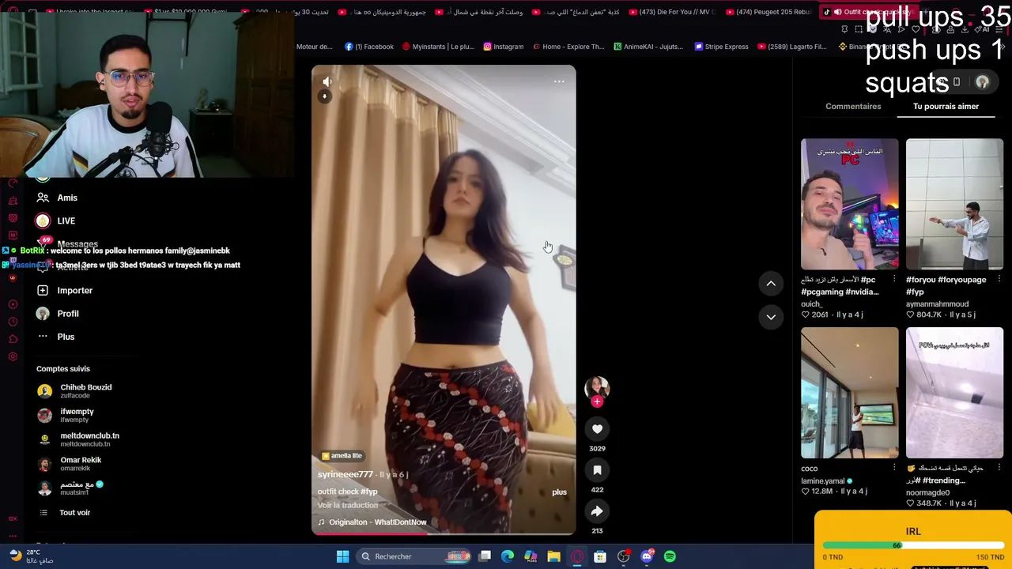Open Profil in the TikTok sidebar

(x=58, y=314)
